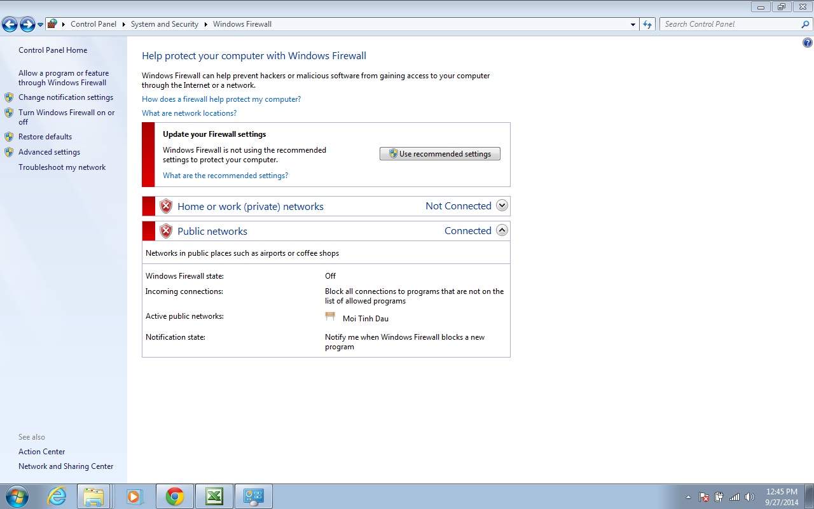Open address bar history dropdown arrow
The height and width of the screenshot is (509, 814).
633,24
